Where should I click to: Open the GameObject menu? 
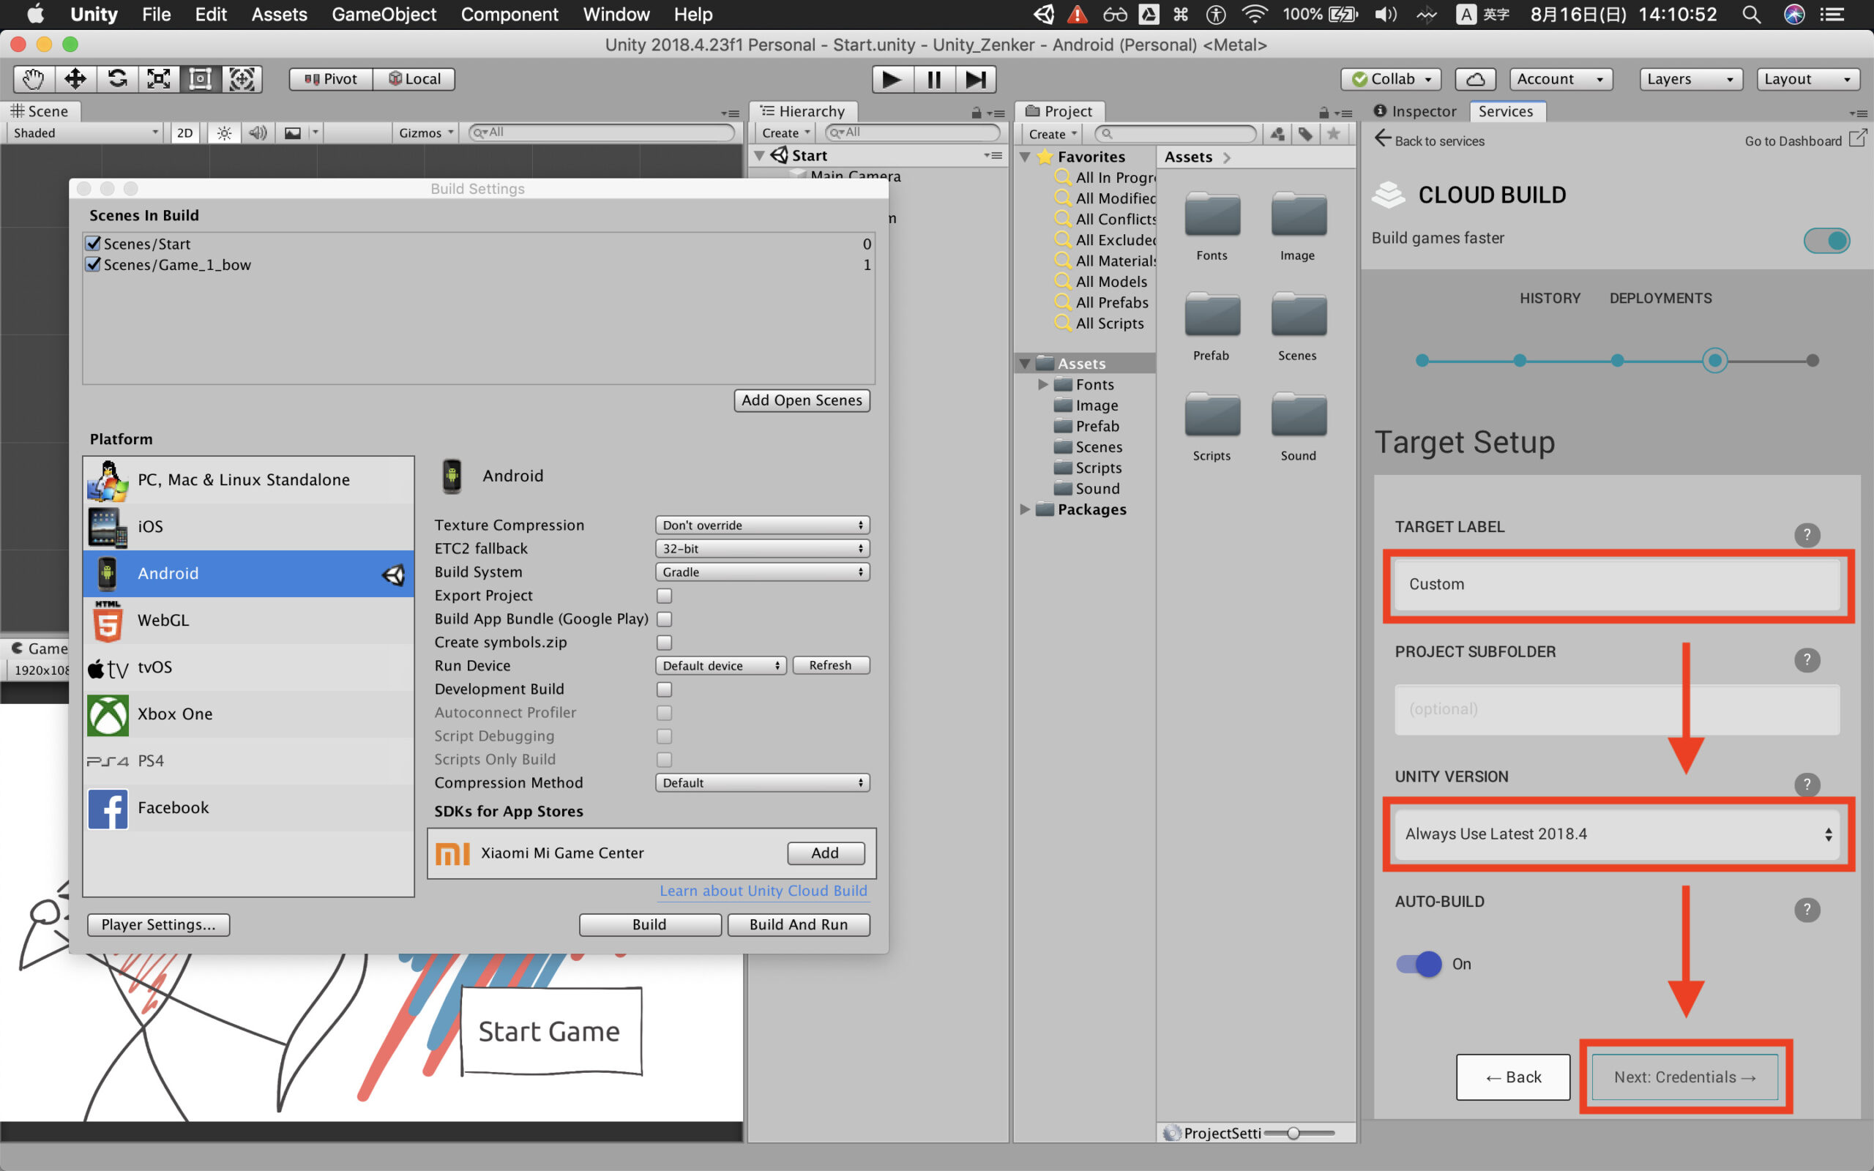pyautogui.click(x=384, y=14)
